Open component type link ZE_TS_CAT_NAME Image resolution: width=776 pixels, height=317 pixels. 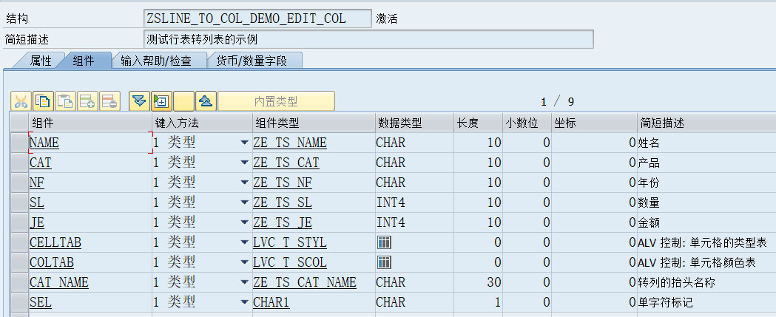(304, 282)
